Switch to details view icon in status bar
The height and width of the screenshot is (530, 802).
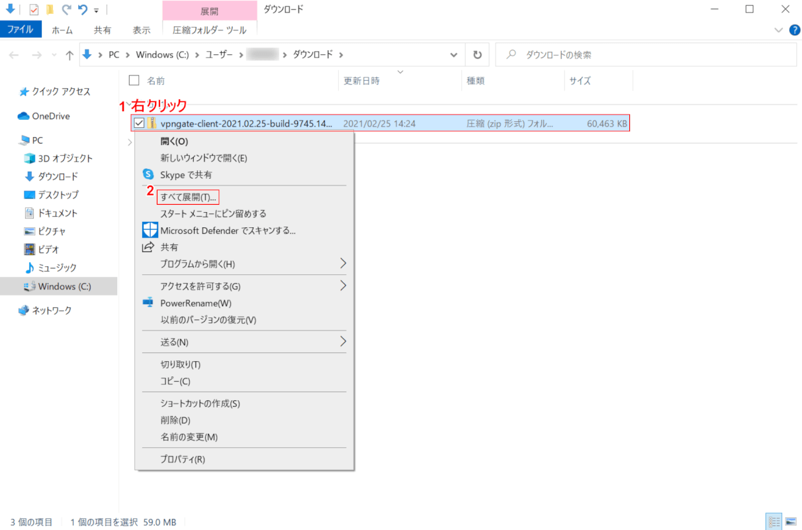coord(773,522)
